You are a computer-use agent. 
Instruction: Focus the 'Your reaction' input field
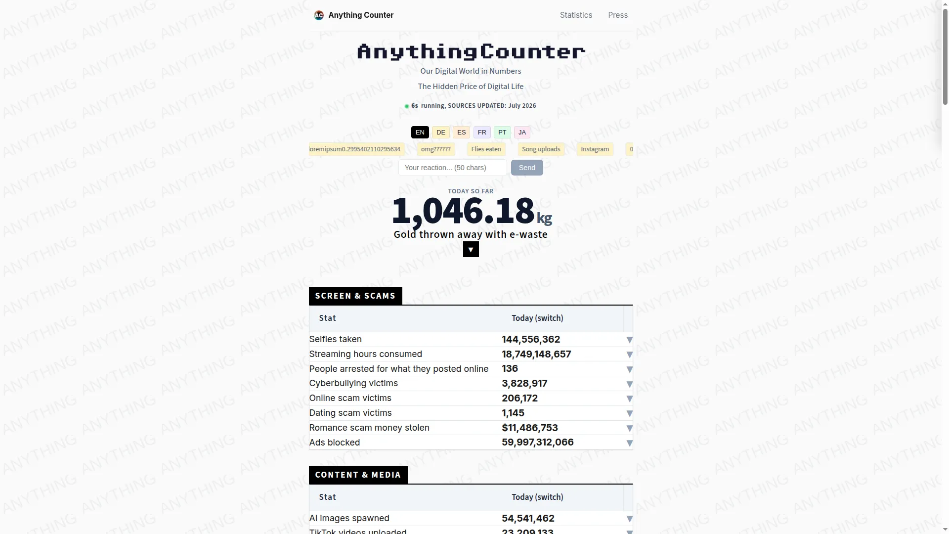coord(453,168)
